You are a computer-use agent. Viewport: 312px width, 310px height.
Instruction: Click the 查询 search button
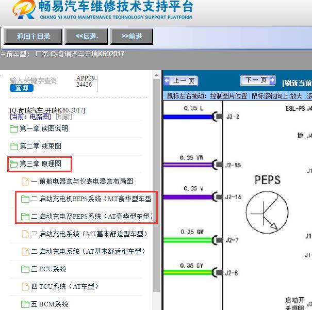click(x=22, y=88)
